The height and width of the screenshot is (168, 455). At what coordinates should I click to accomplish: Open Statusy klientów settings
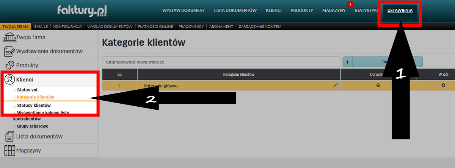(x=34, y=105)
